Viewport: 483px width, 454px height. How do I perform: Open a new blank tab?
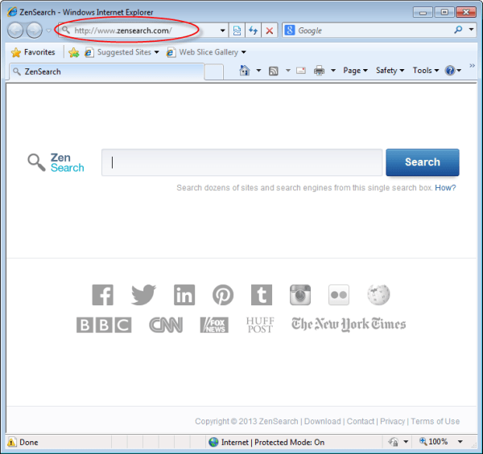click(x=214, y=72)
